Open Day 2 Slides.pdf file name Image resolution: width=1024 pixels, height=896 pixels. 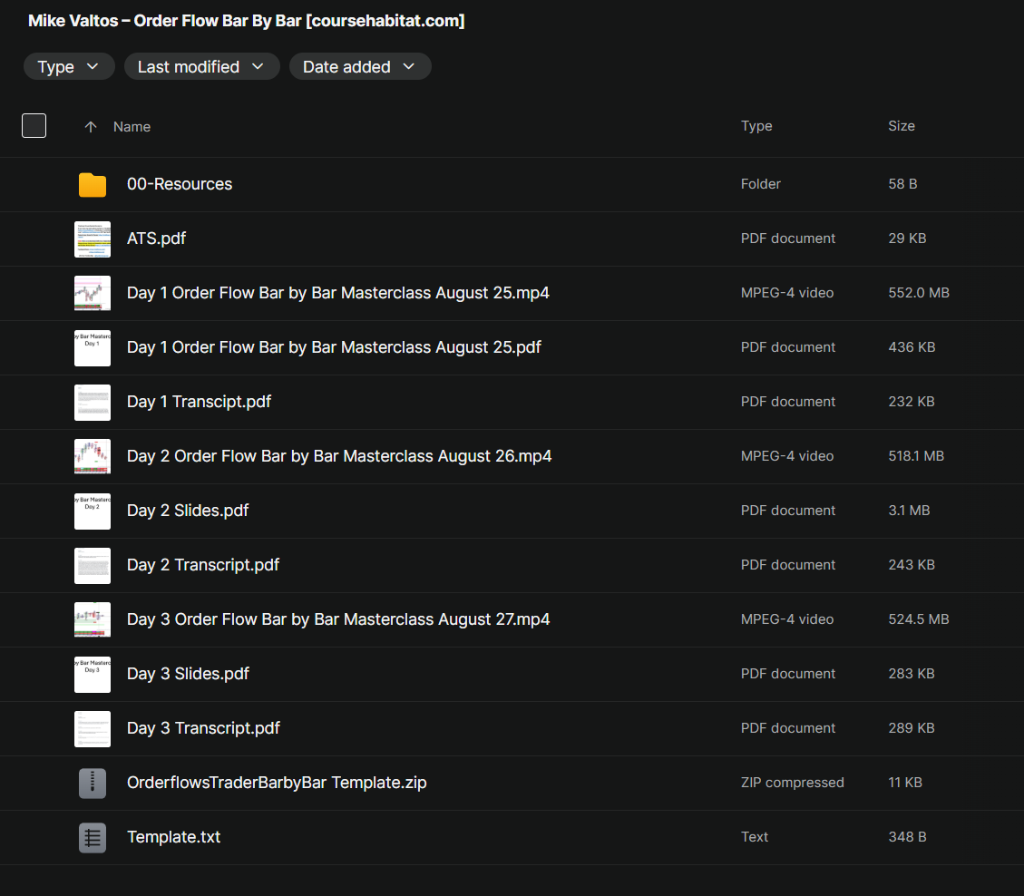tap(188, 511)
